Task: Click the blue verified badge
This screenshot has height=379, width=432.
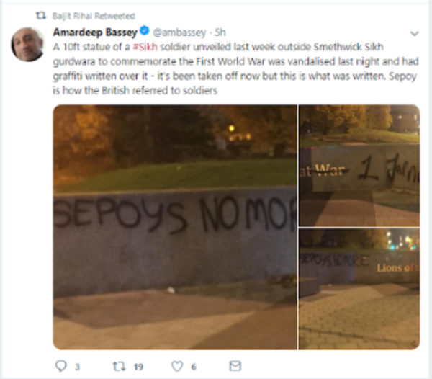Action: [x=145, y=30]
